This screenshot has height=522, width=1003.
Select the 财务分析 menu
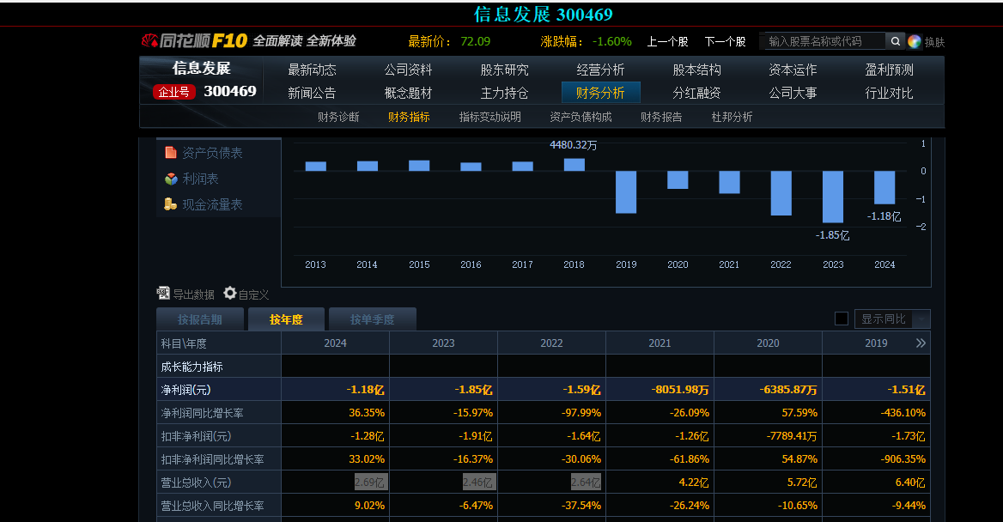[x=600, y=93]
